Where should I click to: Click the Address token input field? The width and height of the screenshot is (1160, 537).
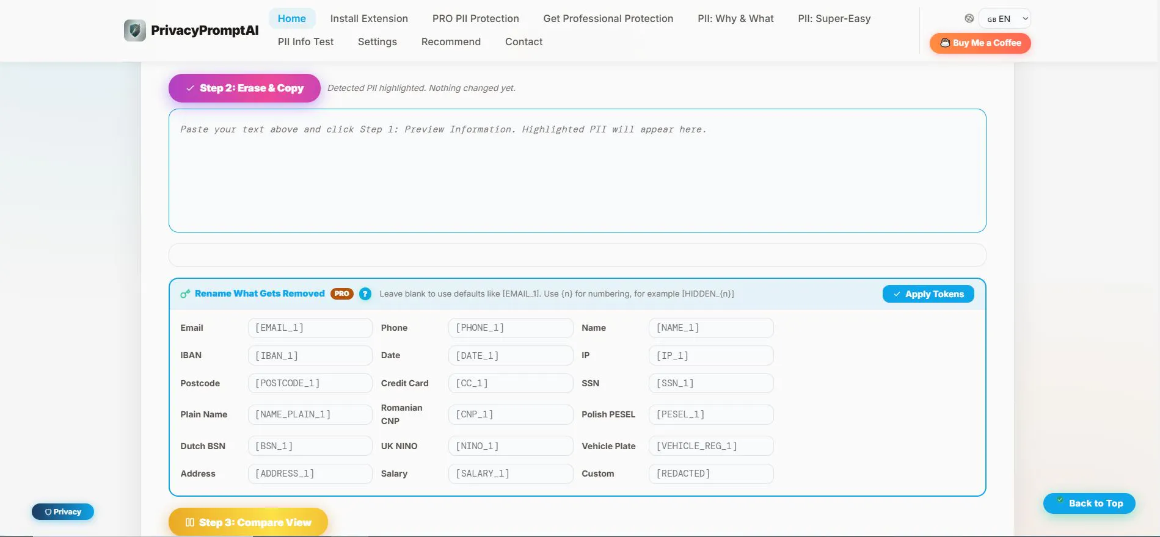(x=310, y=474)
